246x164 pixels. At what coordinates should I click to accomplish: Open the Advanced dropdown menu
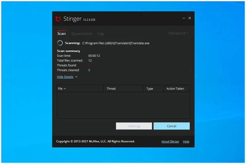(179, 33)
